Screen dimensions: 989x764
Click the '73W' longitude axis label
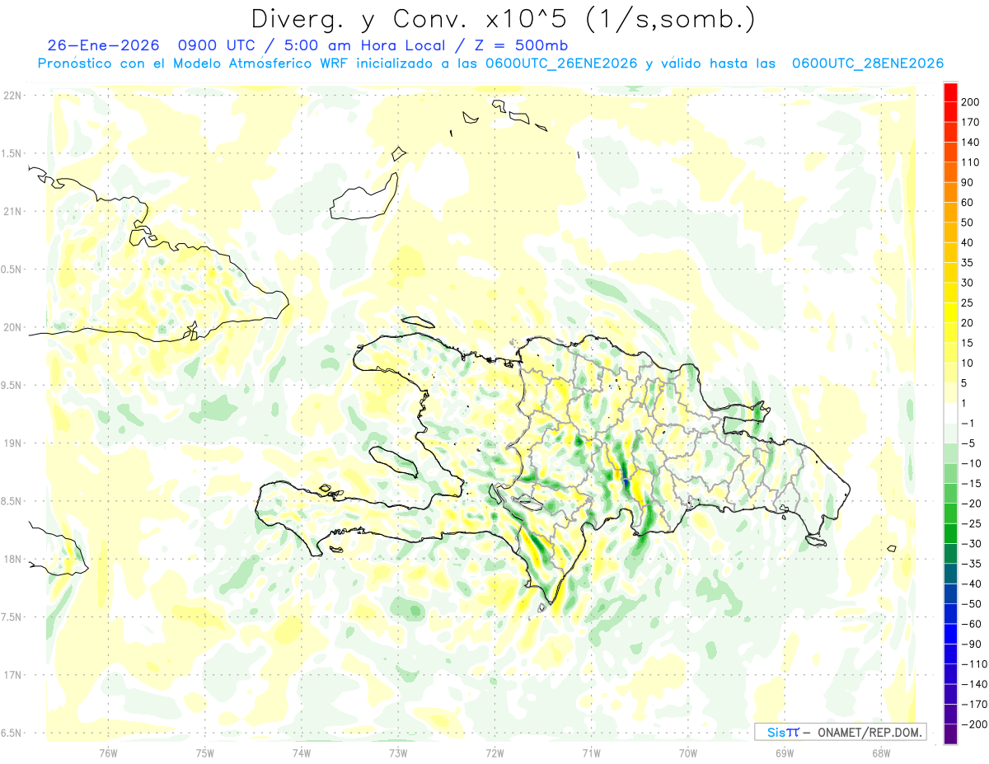click(x=398, y=752)
